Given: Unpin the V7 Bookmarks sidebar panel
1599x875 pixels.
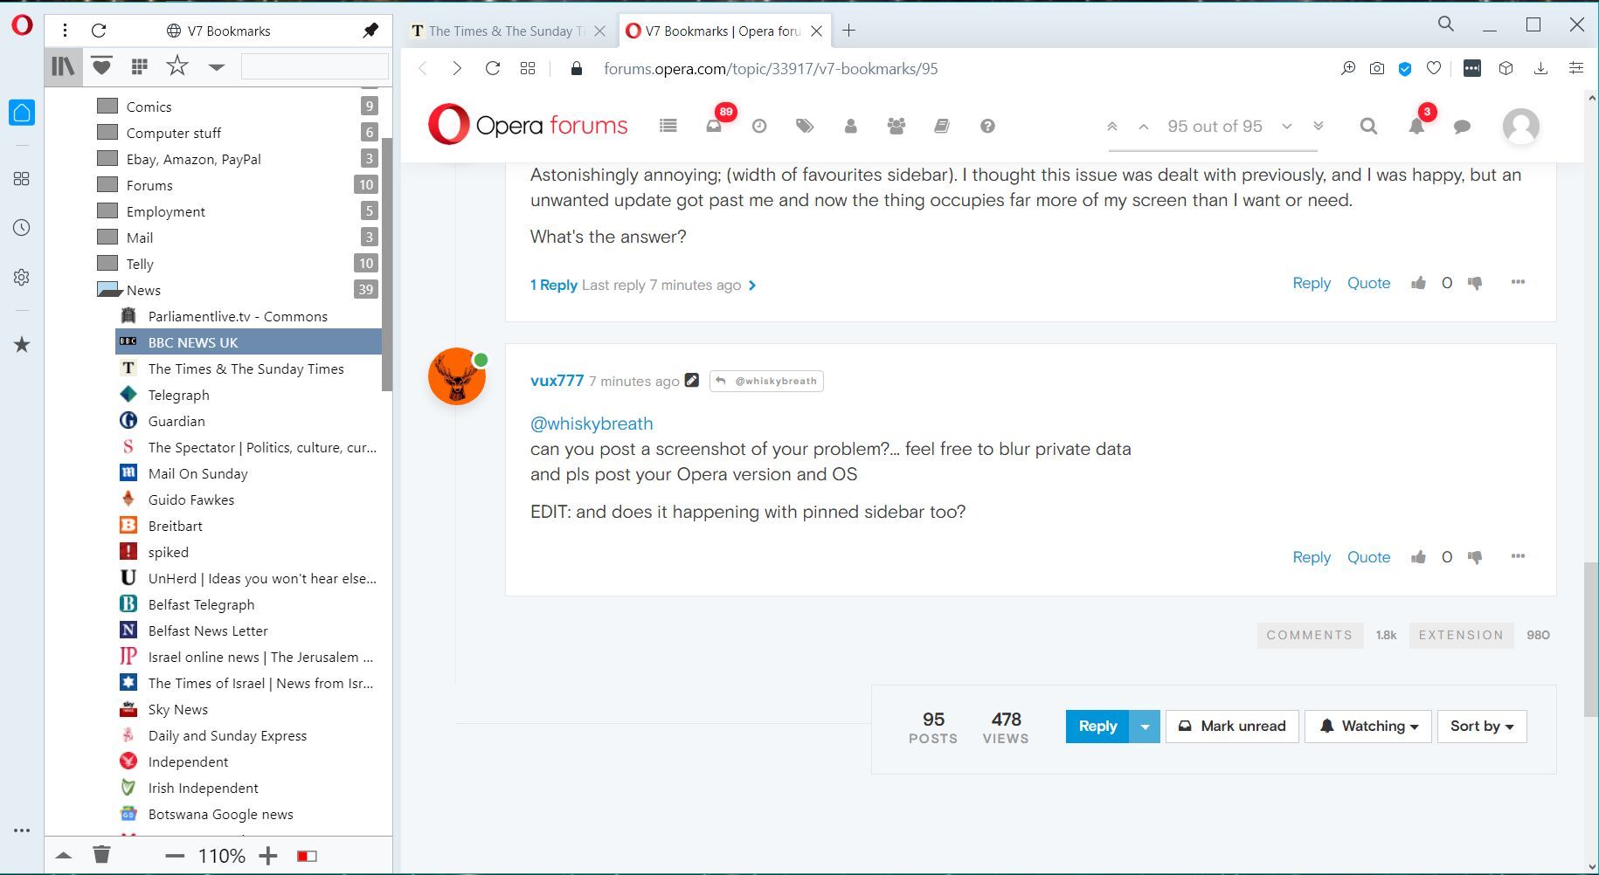Looking at the screenshot, I should [370, 31].
